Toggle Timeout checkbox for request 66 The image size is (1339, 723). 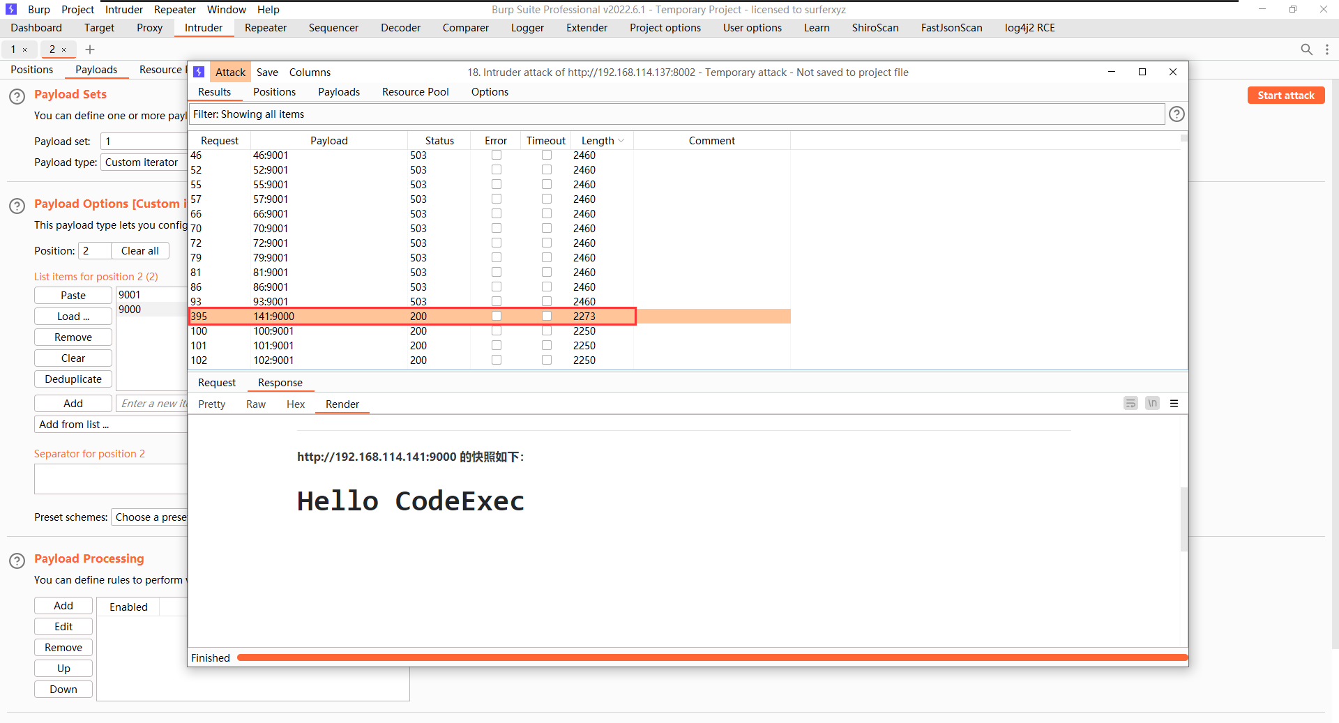(547, 213)
